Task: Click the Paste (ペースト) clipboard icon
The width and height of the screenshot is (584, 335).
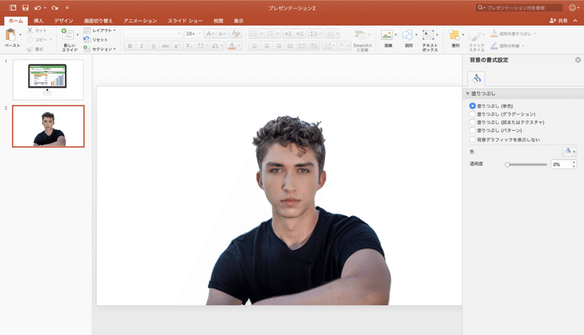Action: 10,35
